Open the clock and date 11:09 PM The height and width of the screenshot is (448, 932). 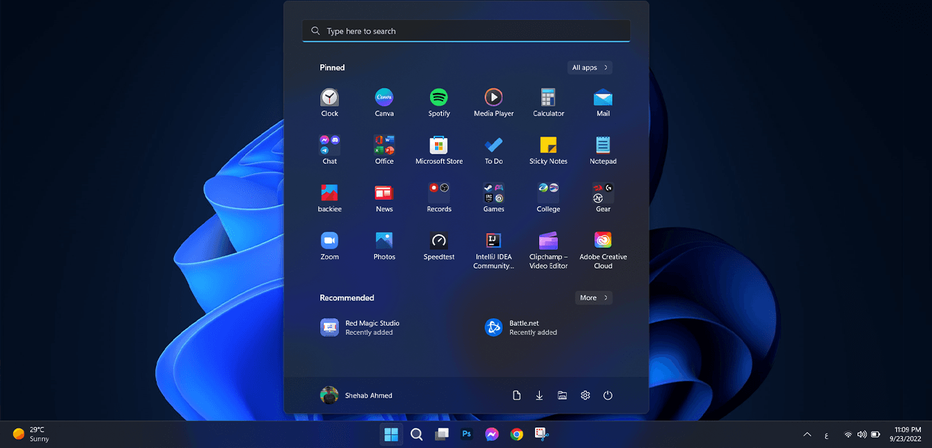tap(907, 434)
